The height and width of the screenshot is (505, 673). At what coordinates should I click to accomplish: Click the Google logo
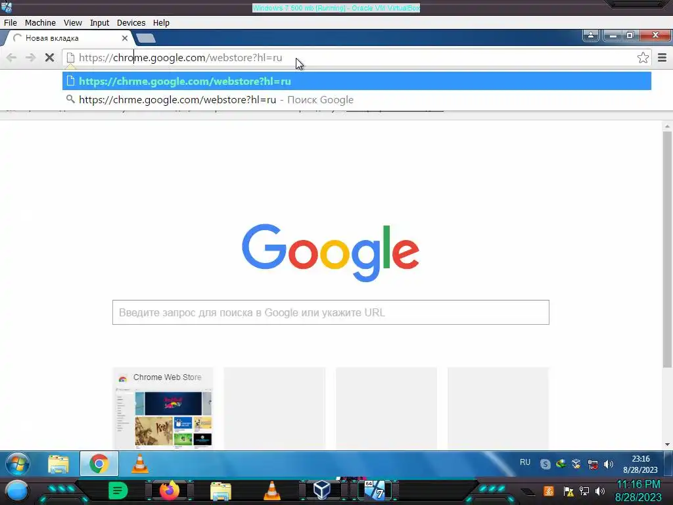click(331, 252)
